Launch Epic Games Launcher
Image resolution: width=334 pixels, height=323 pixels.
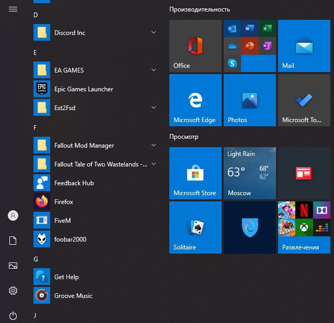(x=96, y=89)
